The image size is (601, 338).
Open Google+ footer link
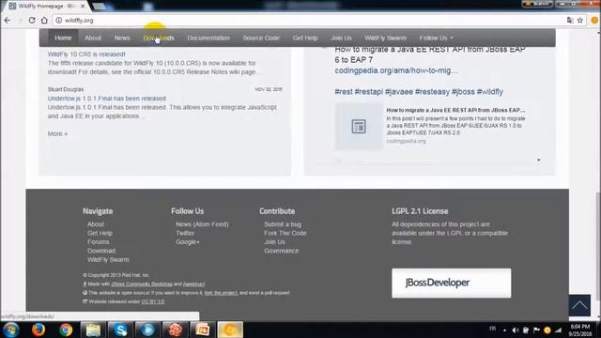[188, 242]
